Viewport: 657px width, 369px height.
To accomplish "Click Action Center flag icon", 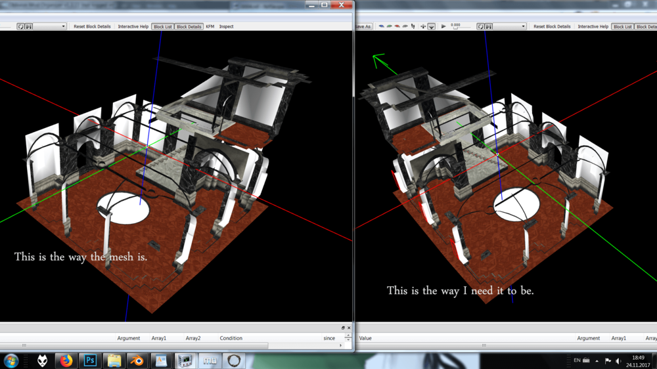I will (x=608, y=360).
